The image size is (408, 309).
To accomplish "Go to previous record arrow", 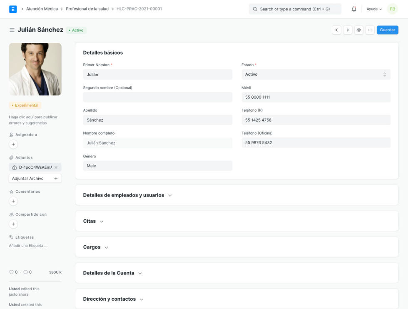I will point(336,30).
